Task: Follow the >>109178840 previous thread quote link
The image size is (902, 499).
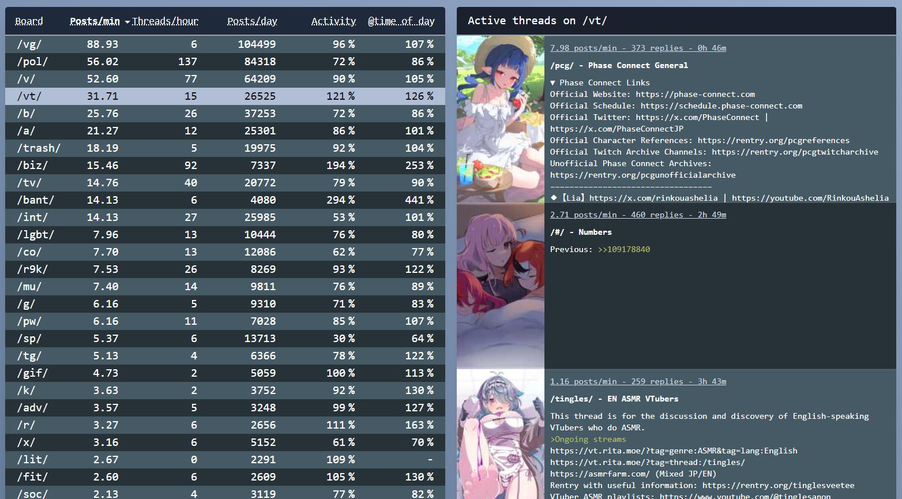Action: 624,249
